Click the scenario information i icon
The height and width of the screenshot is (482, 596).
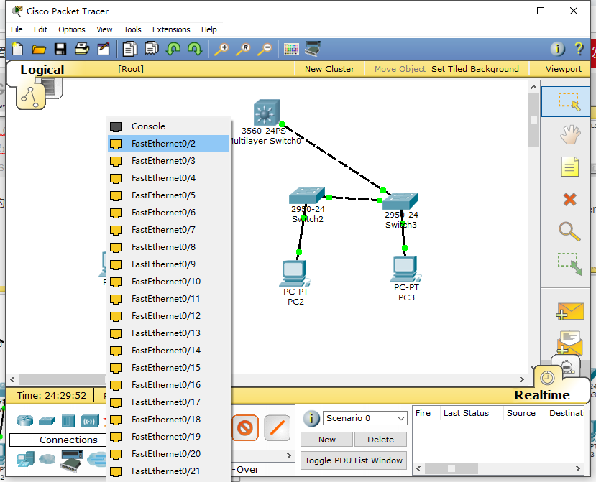click(x=311, y=419)
